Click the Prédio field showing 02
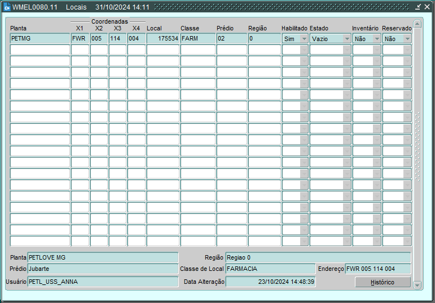Screen dimensions: 435x303 pos(231,39)
